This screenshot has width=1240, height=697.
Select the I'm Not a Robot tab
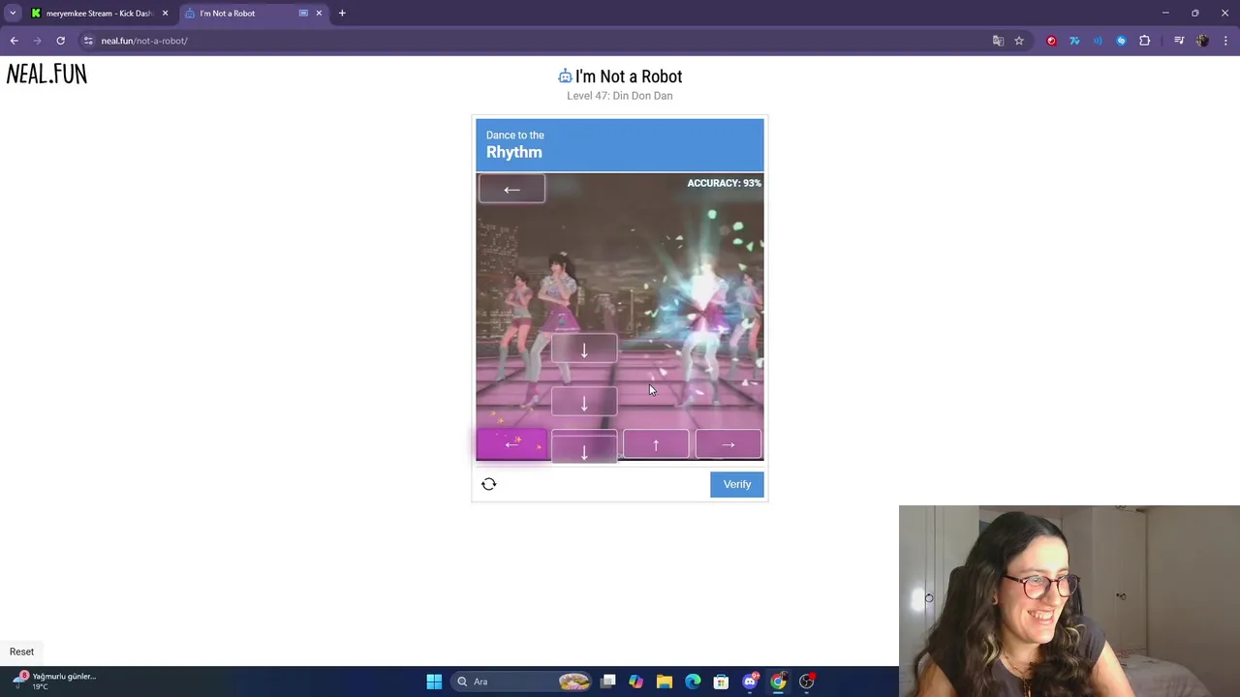[x=252, y=14]
